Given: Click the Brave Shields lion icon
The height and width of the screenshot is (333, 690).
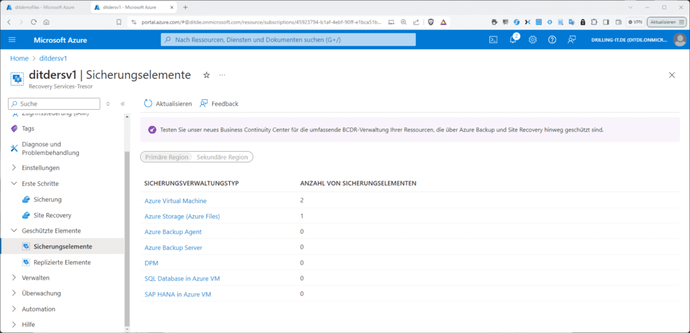Looking at the screenshot, I should click(x=431, y=22).
